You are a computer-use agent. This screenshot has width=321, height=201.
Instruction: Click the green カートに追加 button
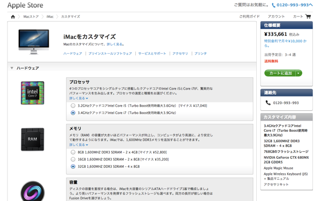[x=280, y=73]
